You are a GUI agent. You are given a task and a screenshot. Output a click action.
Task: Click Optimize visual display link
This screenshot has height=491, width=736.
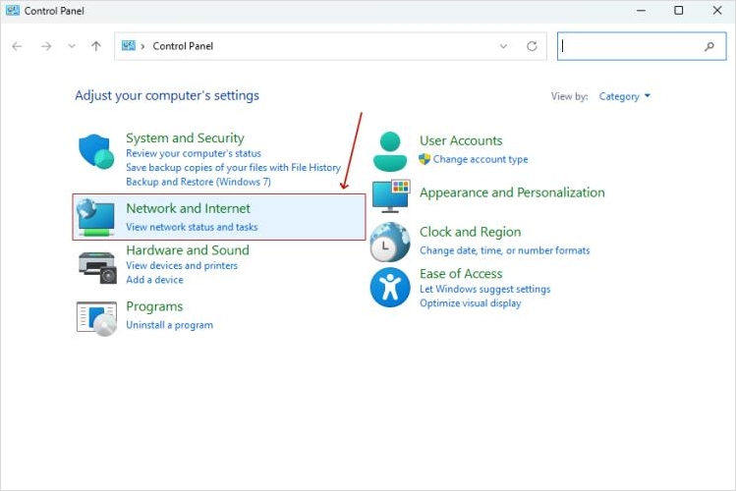471,303
